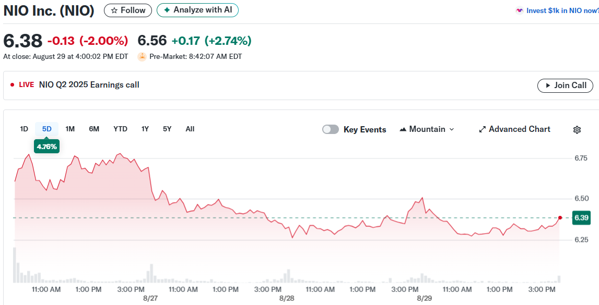This screenshot has height=305, width=599.
Task: Click the 4.76% five-day change badge
Action: 46,147
